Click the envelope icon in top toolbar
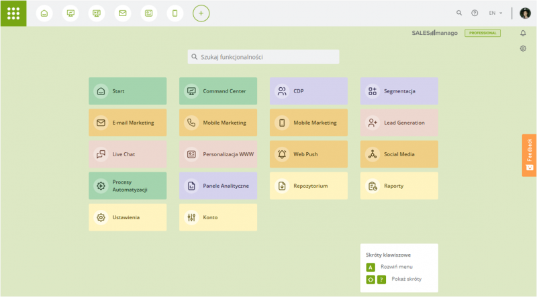The image size is (537, 297). coord(123,13)
